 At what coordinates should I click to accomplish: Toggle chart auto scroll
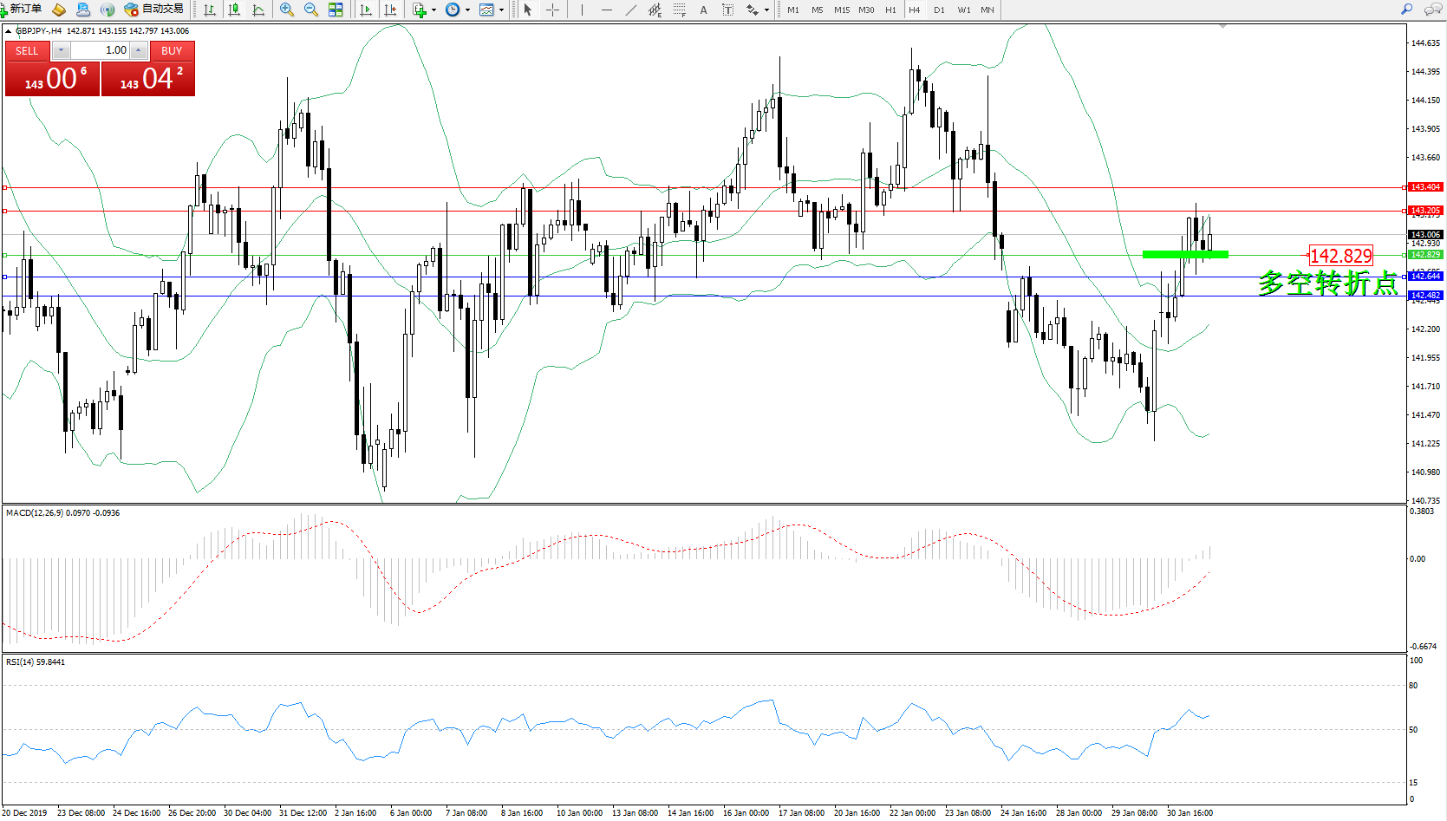click(x=366, y=10)
